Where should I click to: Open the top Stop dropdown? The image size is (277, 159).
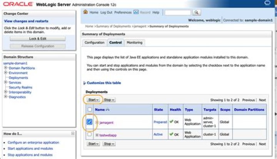pos(109,100)
